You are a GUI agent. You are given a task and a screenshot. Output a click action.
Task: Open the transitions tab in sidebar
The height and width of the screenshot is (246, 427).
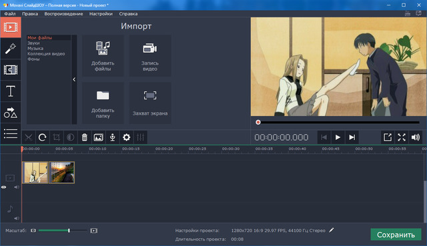click(x=11, y=70)
